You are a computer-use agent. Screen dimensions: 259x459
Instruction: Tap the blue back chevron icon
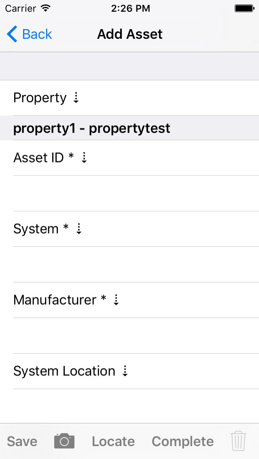12,34
